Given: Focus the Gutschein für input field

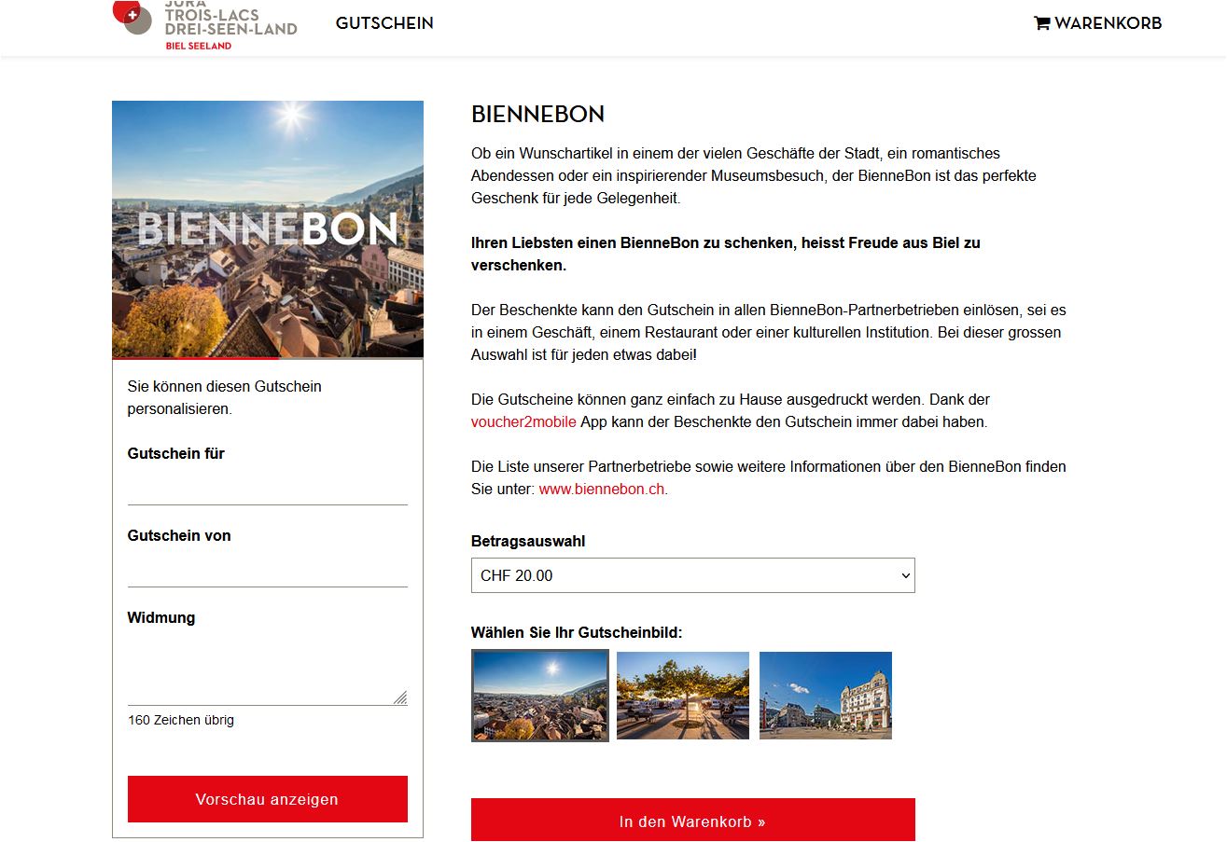Looking at the screenshot, I should tap(268, 488).
